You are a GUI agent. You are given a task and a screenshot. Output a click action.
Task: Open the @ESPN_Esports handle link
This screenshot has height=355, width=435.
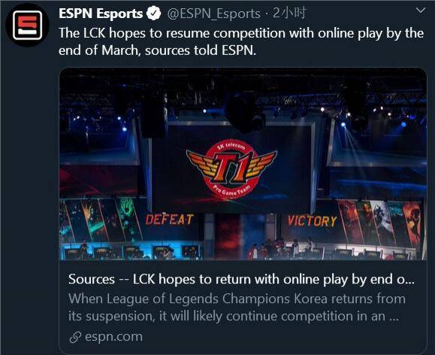pos(214,14)
